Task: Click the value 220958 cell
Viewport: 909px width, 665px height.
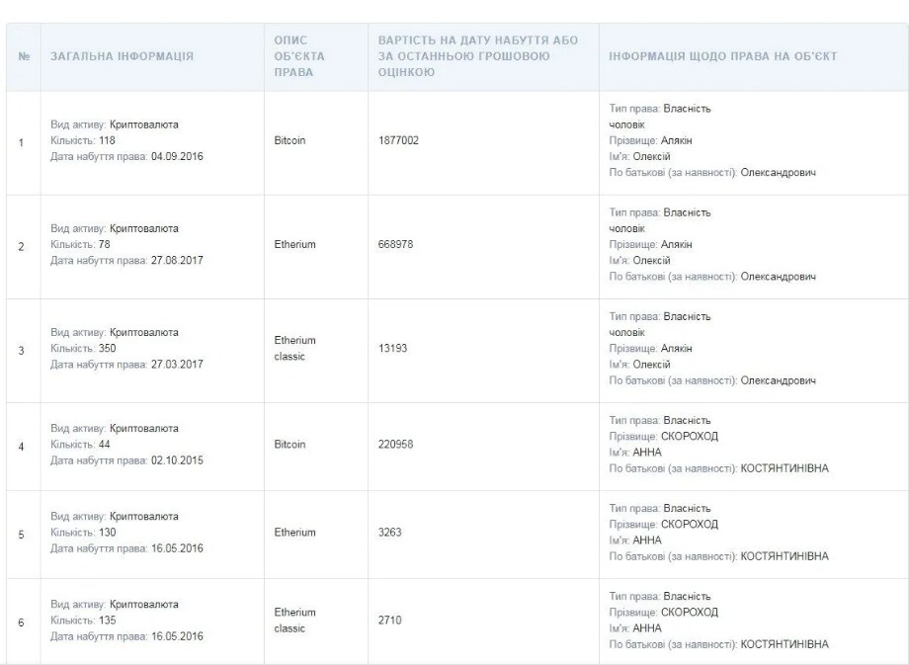Action: pyautogui.click(x=395, y=445)
